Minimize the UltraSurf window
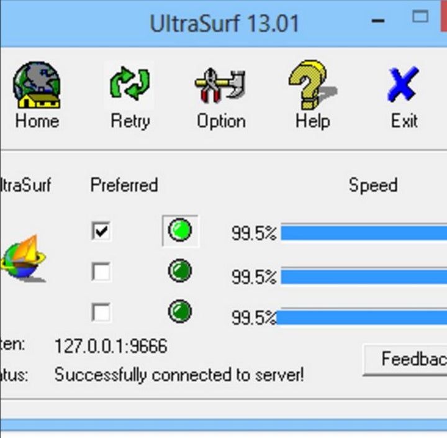The width and height of the screenshot is (447, 438). (378, 21)
